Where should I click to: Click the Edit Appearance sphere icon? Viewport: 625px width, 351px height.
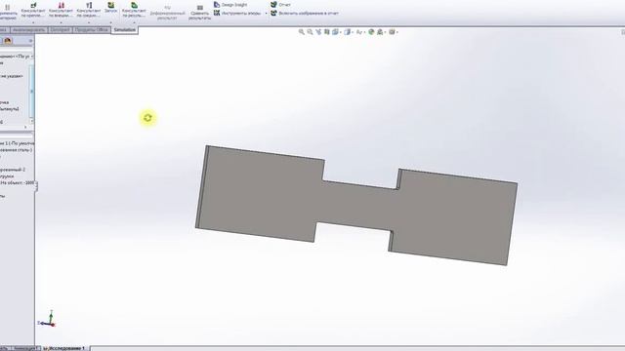pyautogui.click(x=371, y=32)
